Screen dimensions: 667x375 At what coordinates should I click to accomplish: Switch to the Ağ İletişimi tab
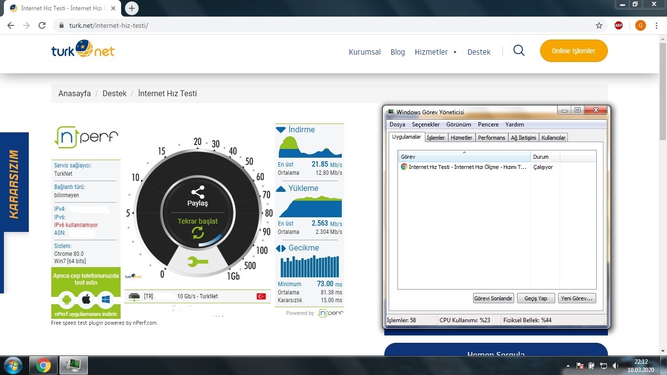pyautogui.click(x=523, y=138)
